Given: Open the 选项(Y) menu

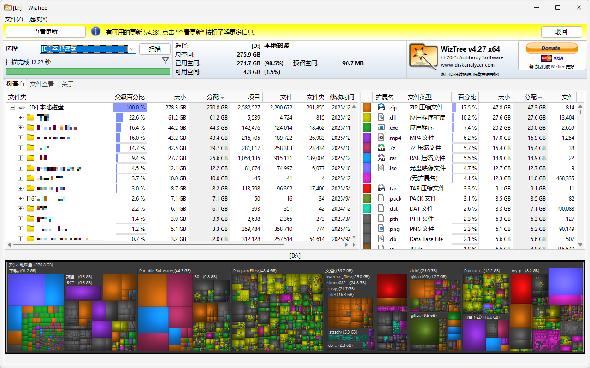Looking at the screenshot, I should click(38, 19).
